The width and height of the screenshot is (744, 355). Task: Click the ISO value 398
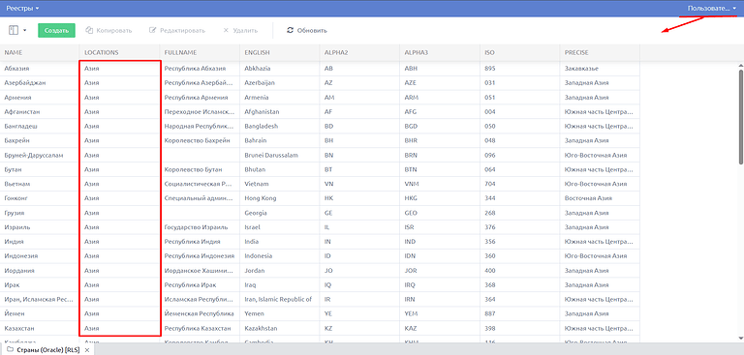click(520, 328)
